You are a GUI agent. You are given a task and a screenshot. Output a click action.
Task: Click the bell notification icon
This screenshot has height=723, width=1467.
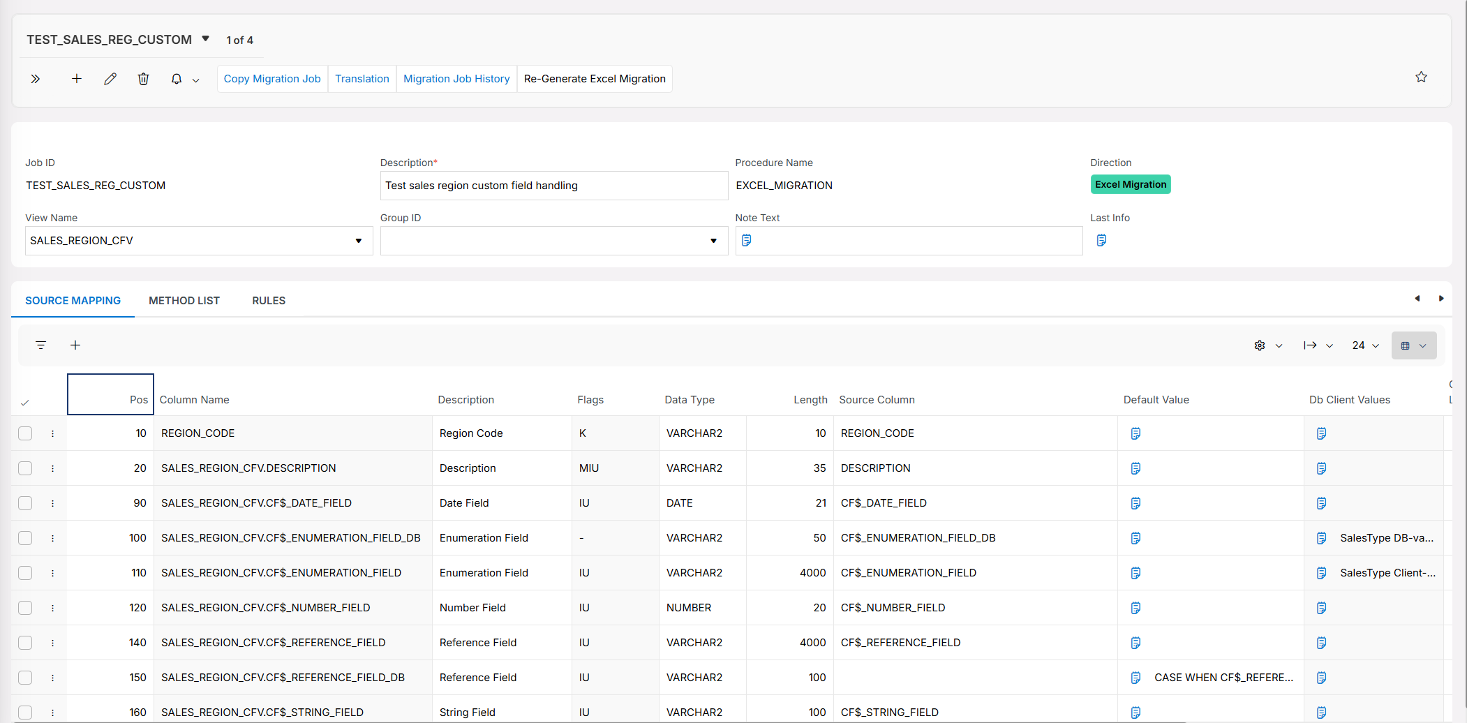coord(177,79)
